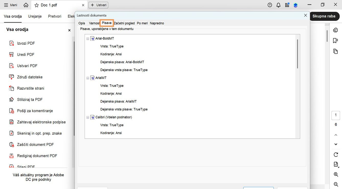Go to the Home screen icon
Viewport: 342px width, 189px height.
[26, 5]
